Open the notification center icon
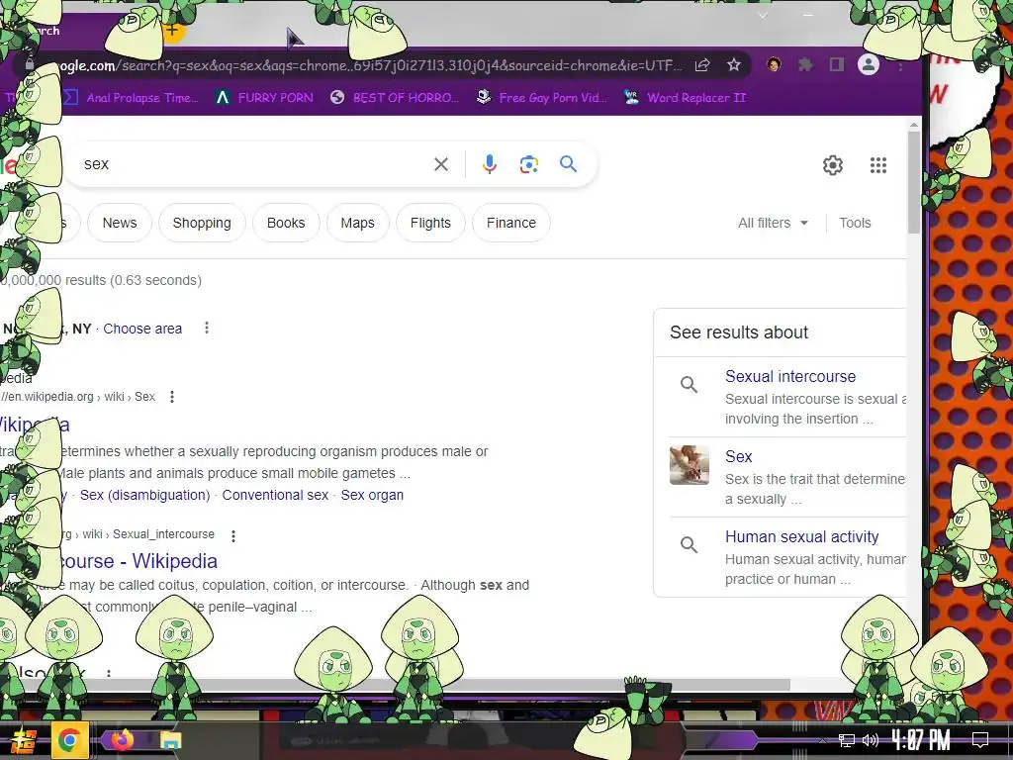This screenshot has width=1013, height=760. click(980, 740)
